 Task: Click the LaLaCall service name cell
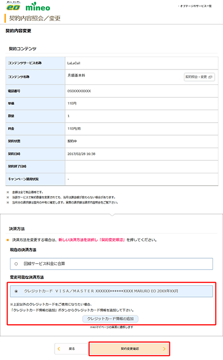[x=142, y=63]
